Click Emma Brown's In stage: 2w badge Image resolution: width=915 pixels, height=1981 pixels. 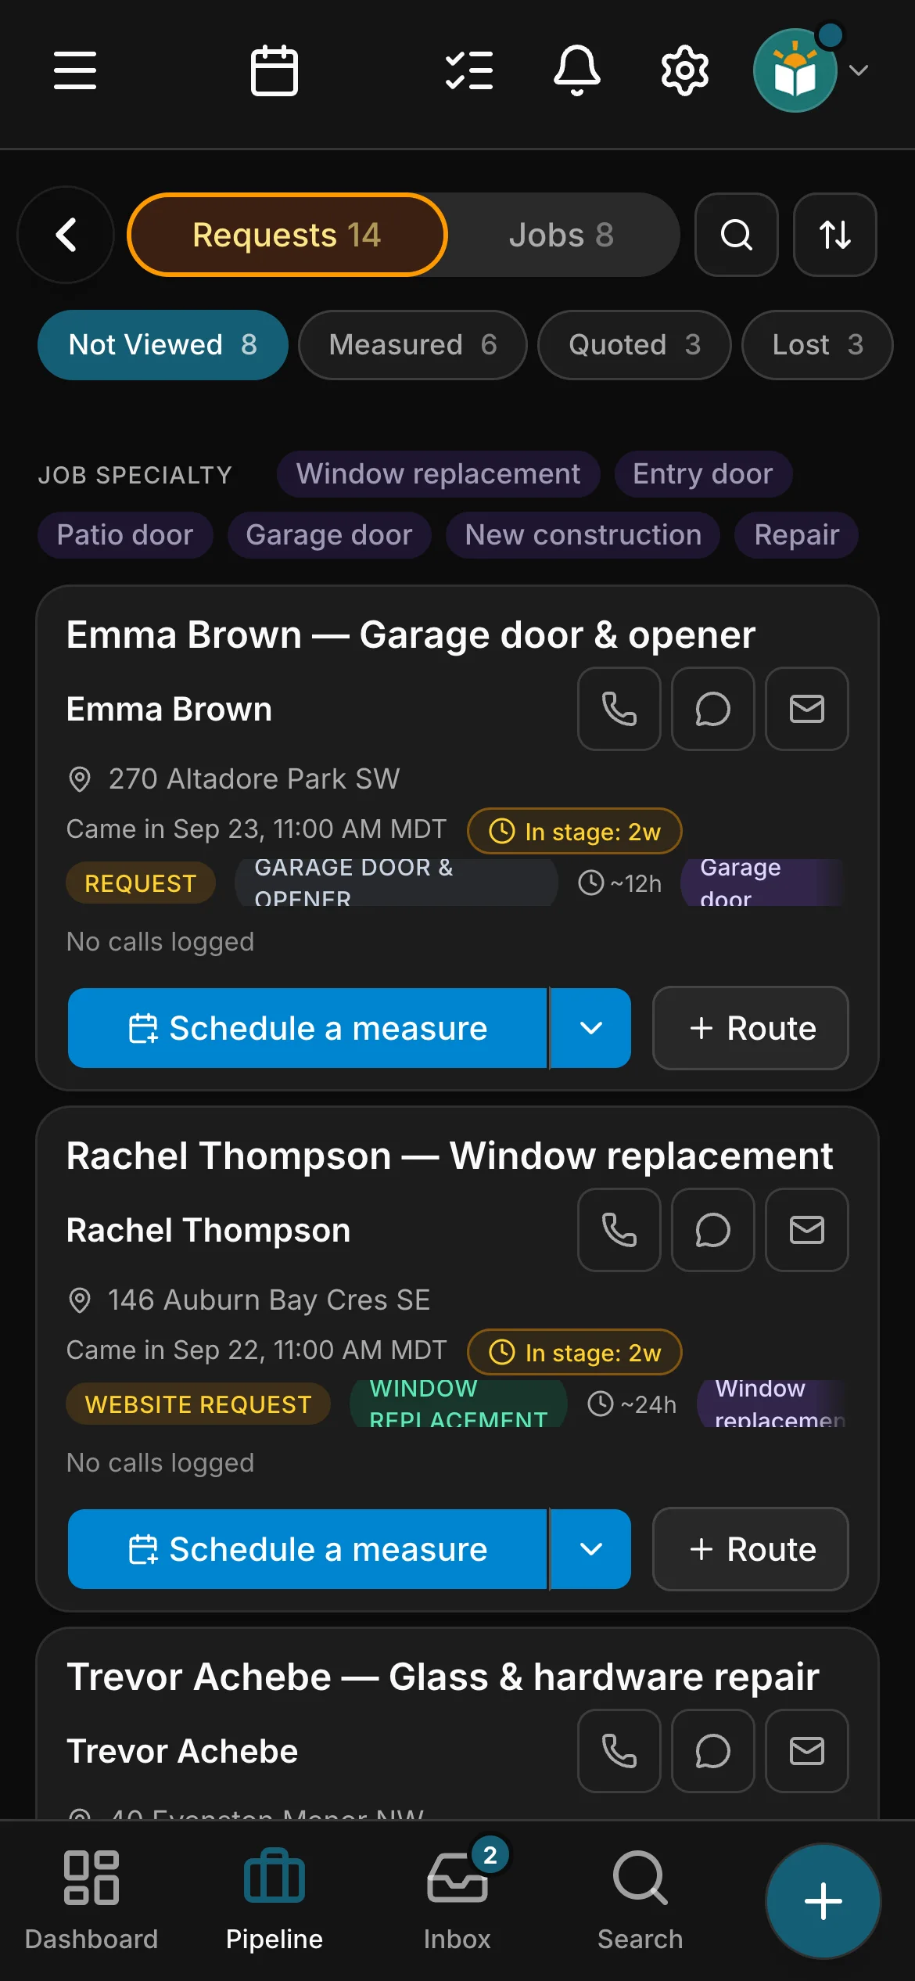tap(575, 831)
